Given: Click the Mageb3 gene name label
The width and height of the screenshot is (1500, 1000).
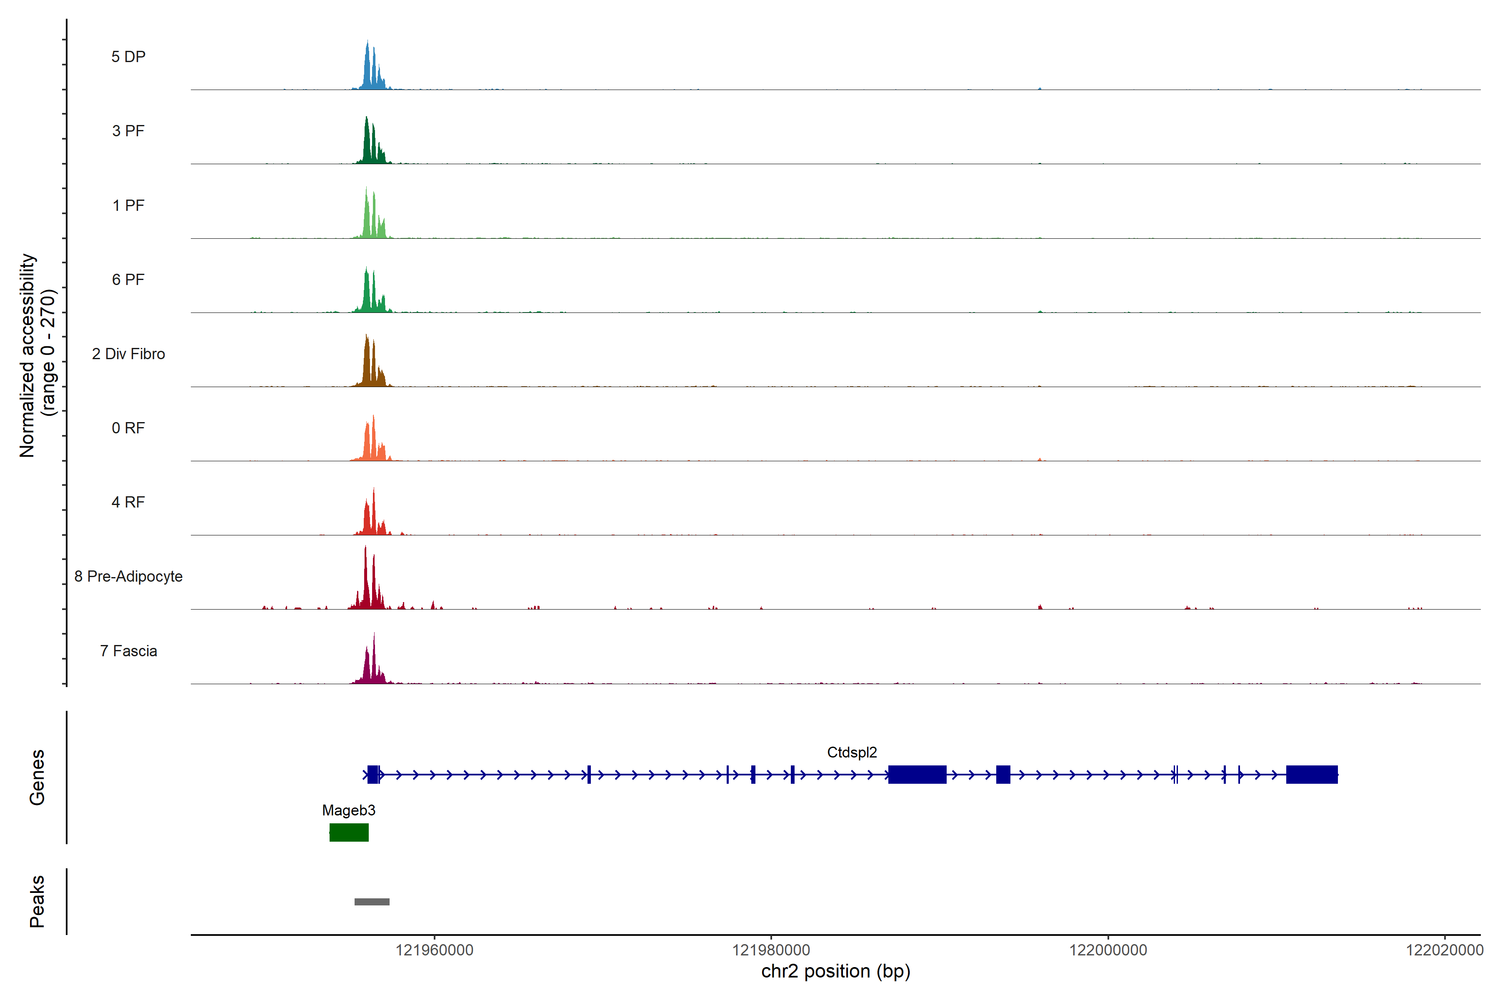Looking at the screenshot, I should pyautogui.click(x=348, y=810).
